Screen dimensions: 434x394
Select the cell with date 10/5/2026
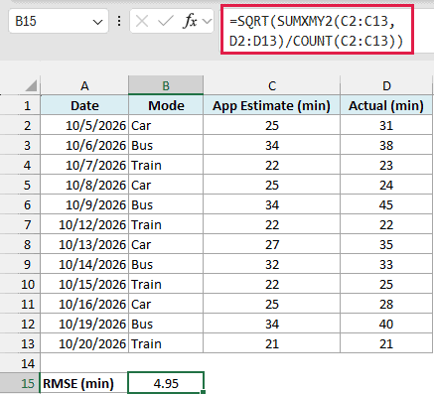click(x=84, y=125)
